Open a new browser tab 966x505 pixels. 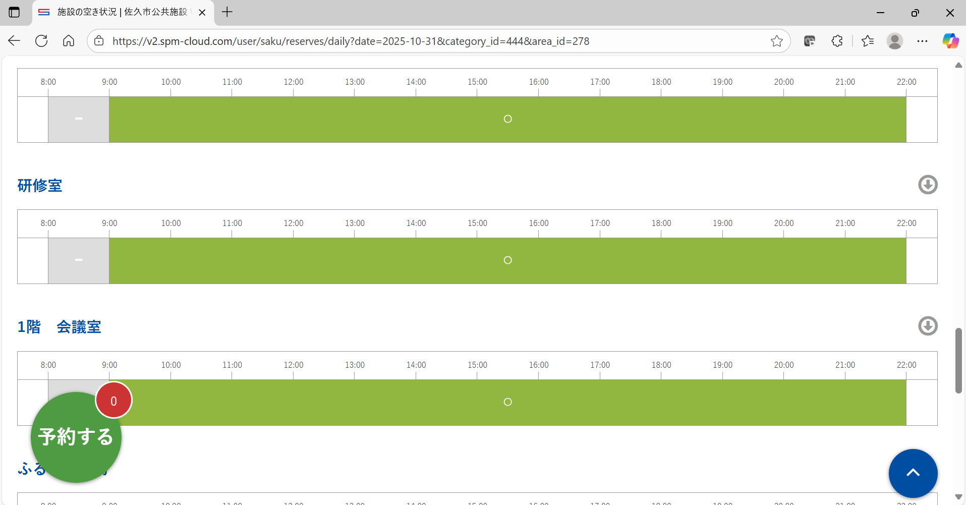(227, 12)
